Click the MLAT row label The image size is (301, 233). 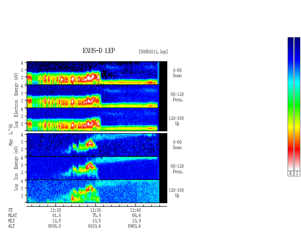[x=13, y=215]
